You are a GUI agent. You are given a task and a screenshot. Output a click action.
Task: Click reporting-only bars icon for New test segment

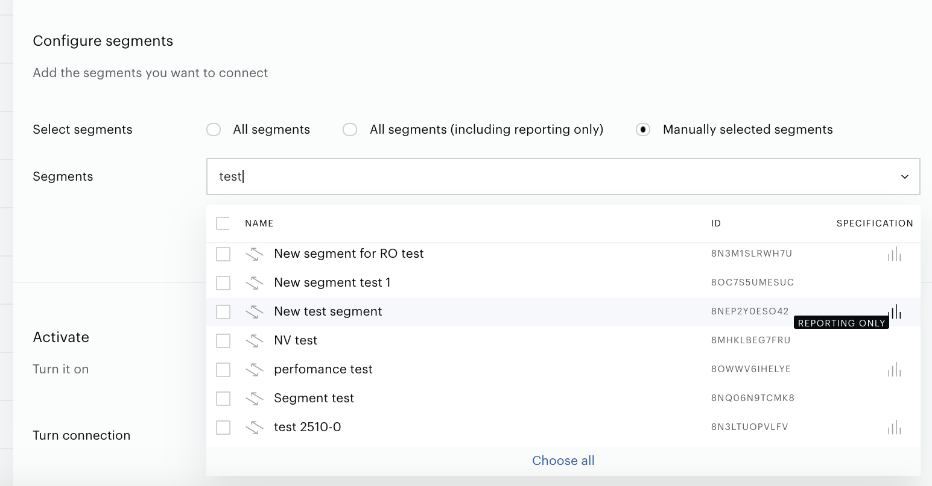coord(896,312)
